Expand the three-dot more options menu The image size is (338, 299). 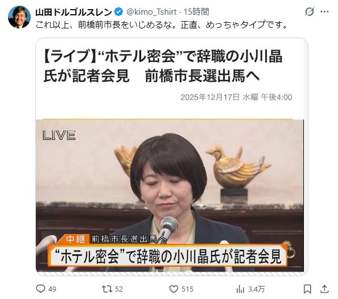point(325,11)
